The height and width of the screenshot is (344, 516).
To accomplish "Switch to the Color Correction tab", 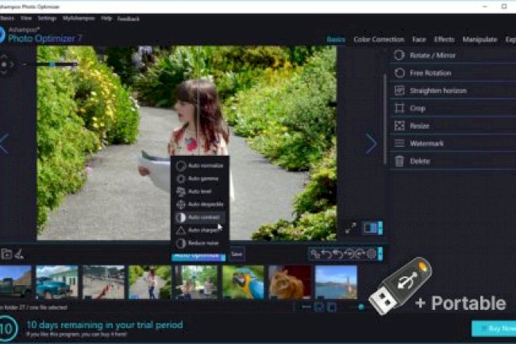I will tap(379, 39).
